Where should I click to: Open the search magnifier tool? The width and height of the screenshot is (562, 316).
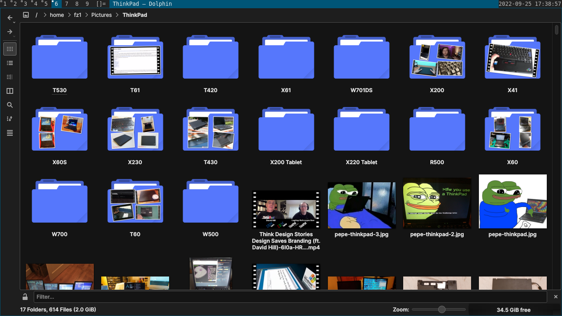pyautogui.click(x=10, y=105)
